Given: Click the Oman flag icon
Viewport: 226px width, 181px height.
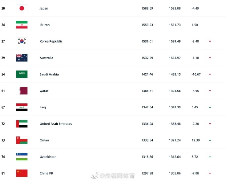Looking at the screenshot, I should (22, 140).
